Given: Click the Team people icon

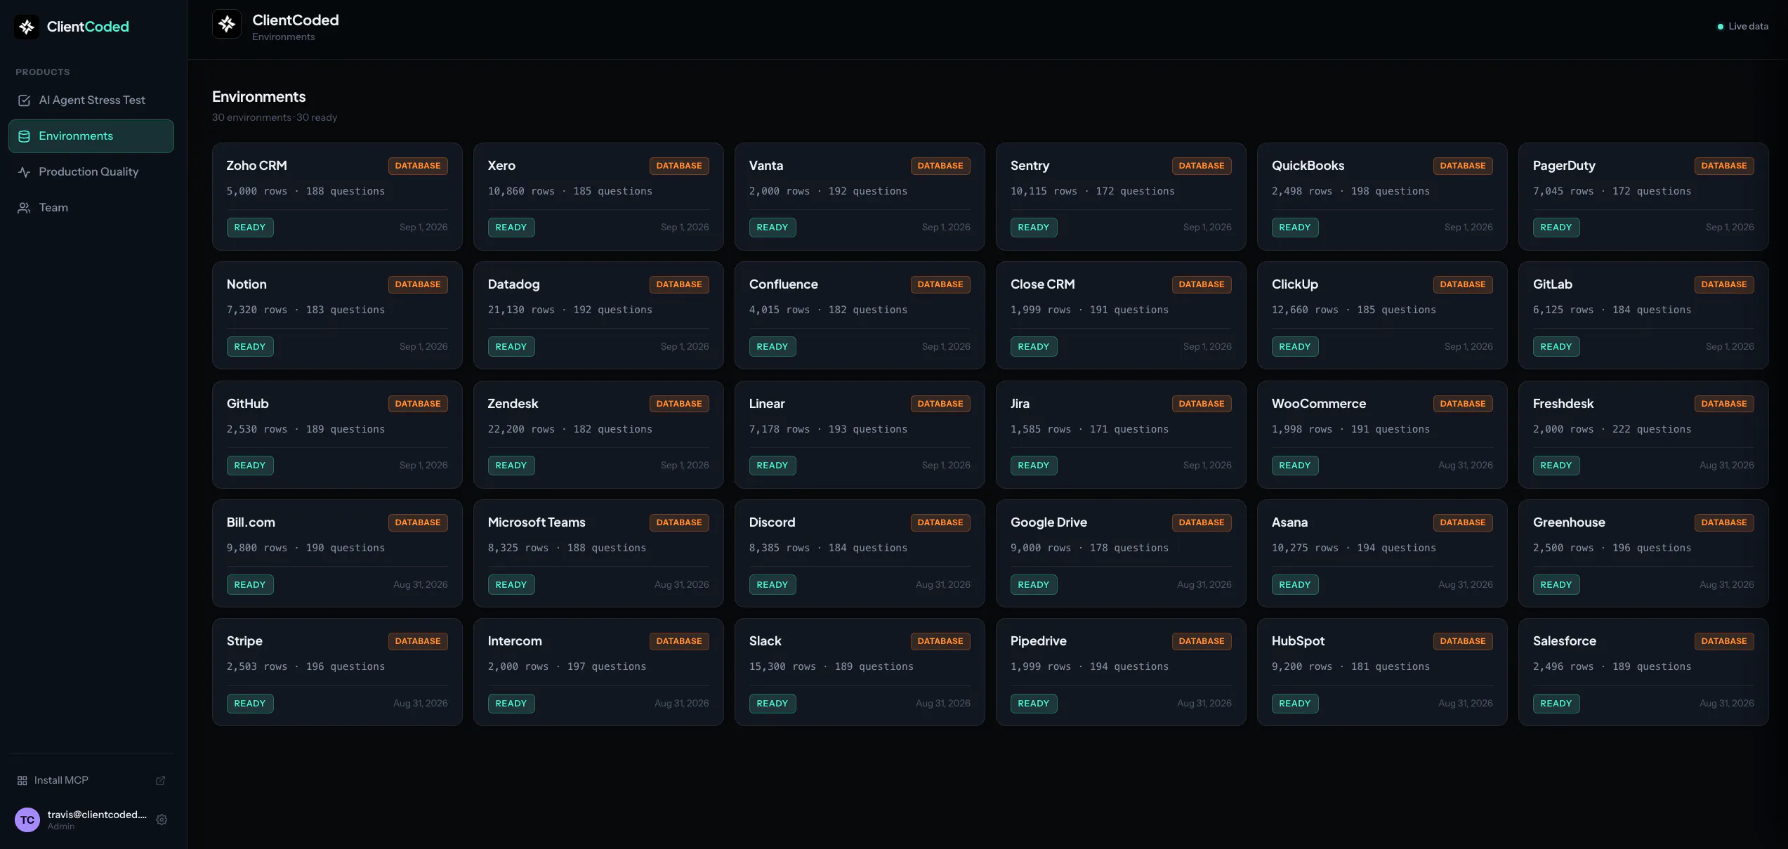Looking at the screenshot, I should click(24, 208).
